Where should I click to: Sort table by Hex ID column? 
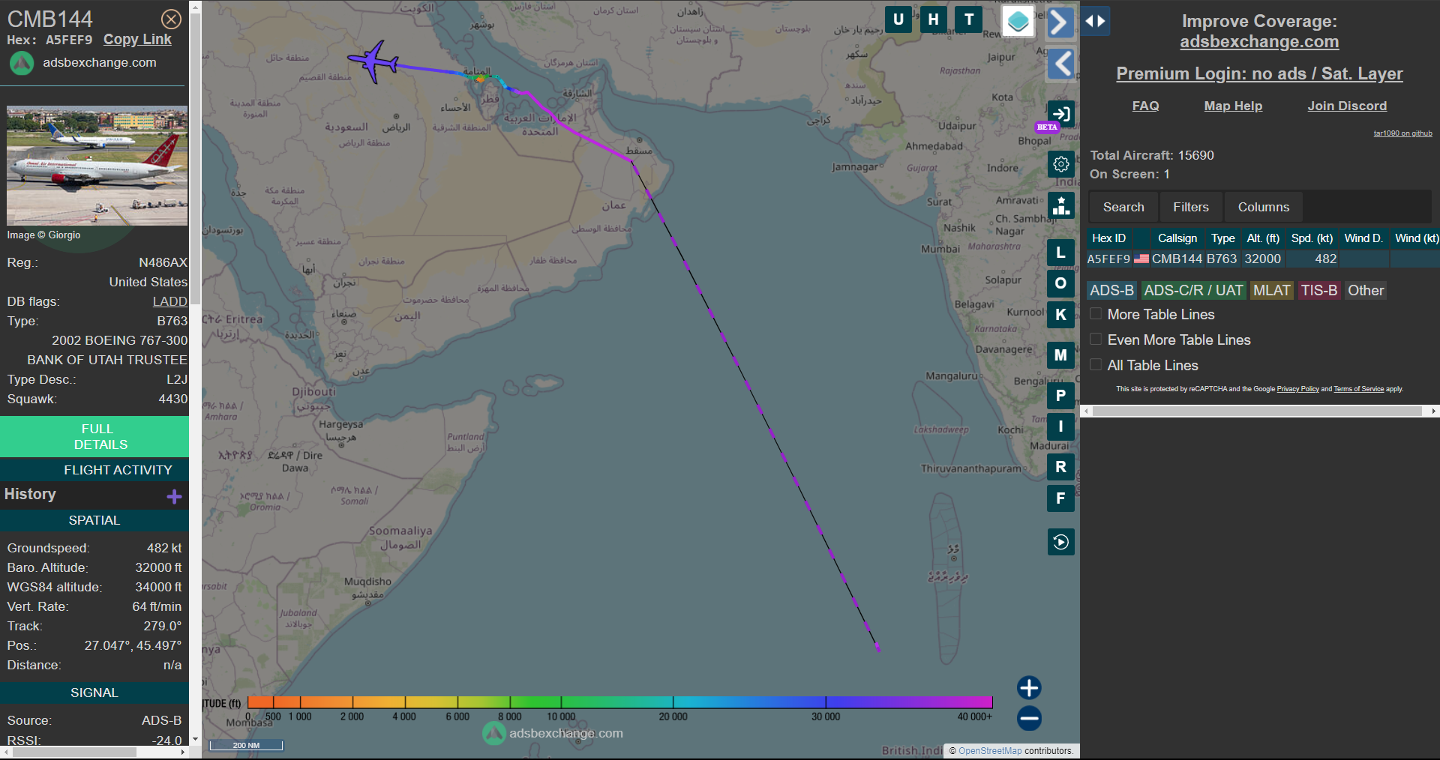click(x=1108, y=238)
